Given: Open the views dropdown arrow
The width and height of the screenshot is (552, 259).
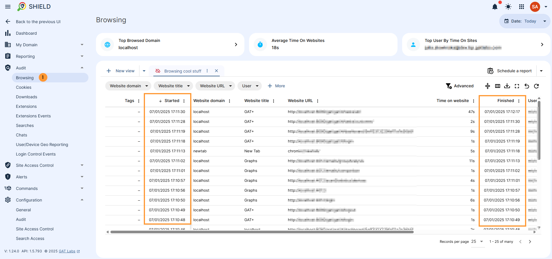Looking at the screenshot, I should pyautogui.click(x=144, y=71).
